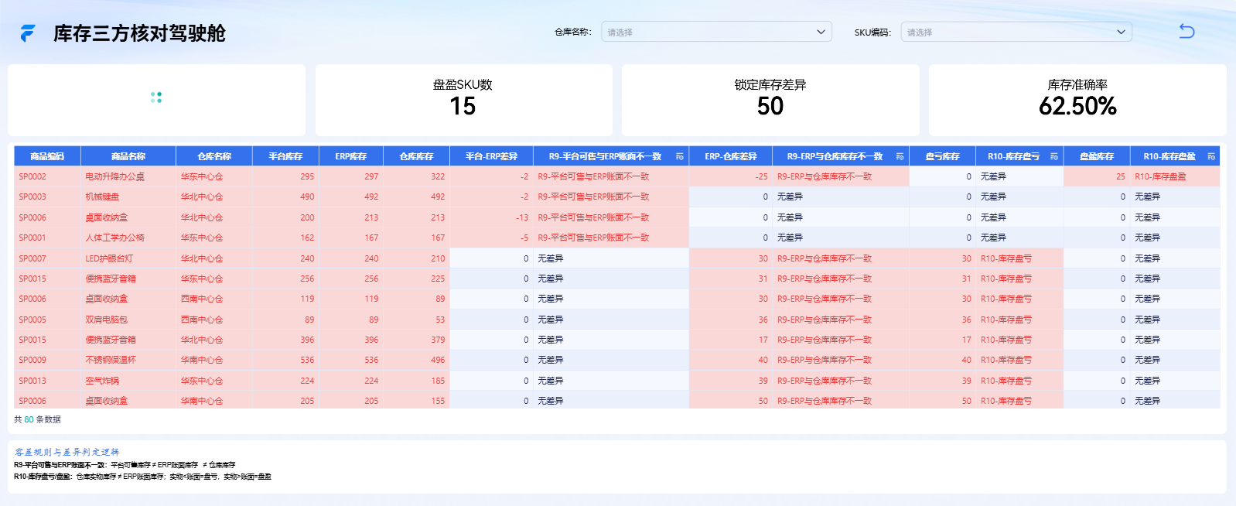Filter the R9-平台可售与ERP账面不一致 column
The height and width of the screenshot is (506, 1236).
(680, 156)
